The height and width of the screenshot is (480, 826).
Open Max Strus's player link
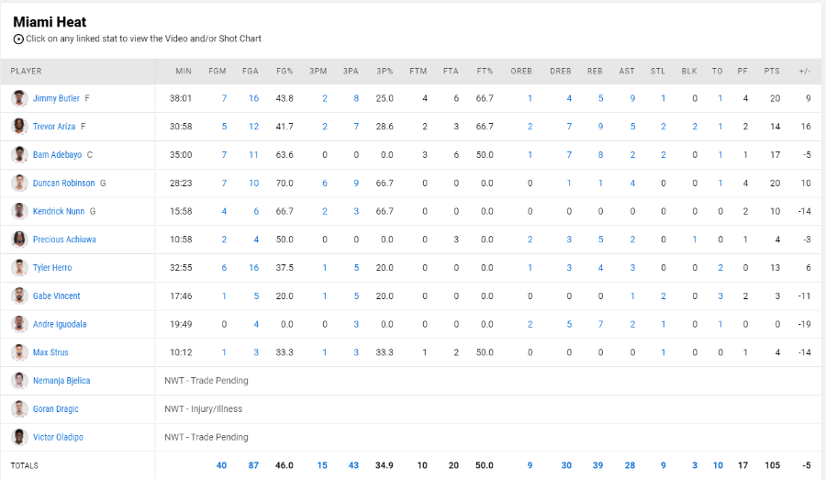point(50,352)
